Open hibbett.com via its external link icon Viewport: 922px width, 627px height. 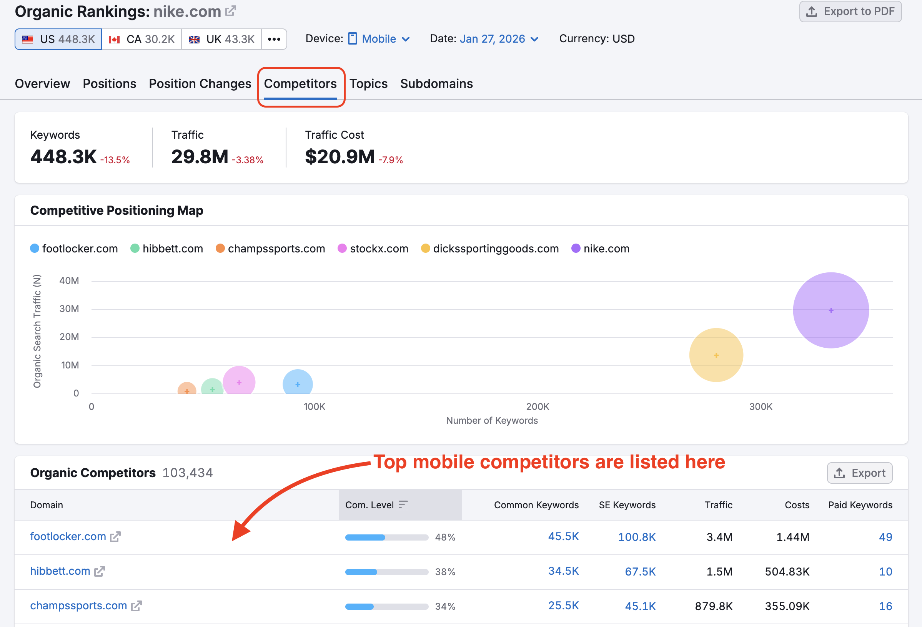(100, 572)
